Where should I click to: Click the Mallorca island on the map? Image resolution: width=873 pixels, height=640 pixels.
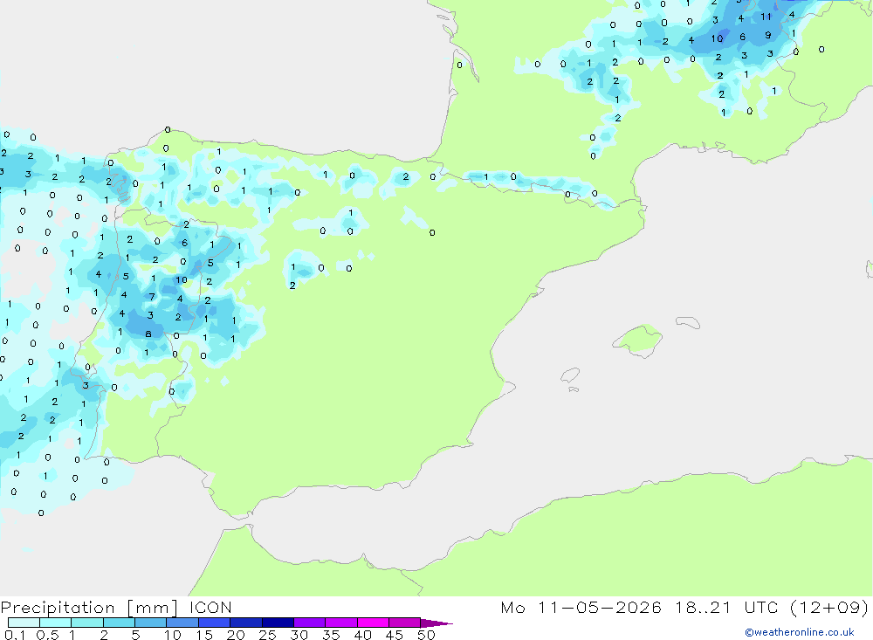click(x=639, y=339)
